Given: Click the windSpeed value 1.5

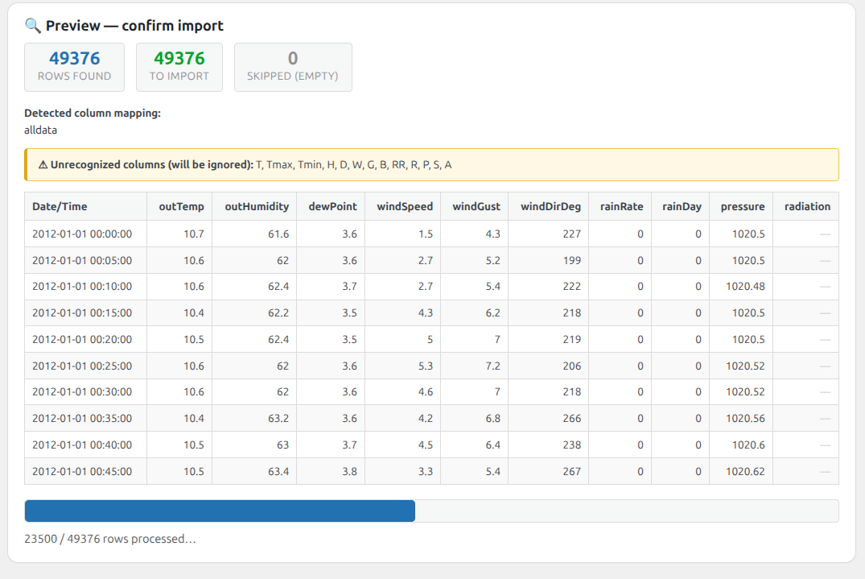Looking at the screenshot, I should coord(426,234).
